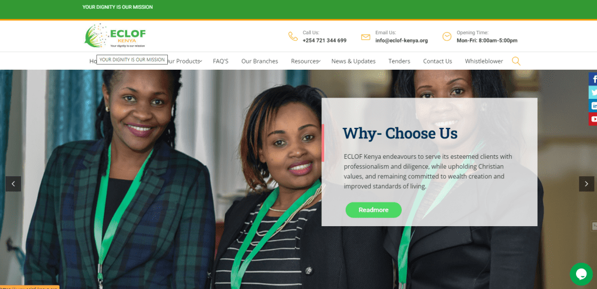597x289 pixels.
Task: Open the News & Updates page
Action: (353, 61)
